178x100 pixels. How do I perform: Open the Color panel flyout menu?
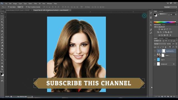[x=177, y=11]
